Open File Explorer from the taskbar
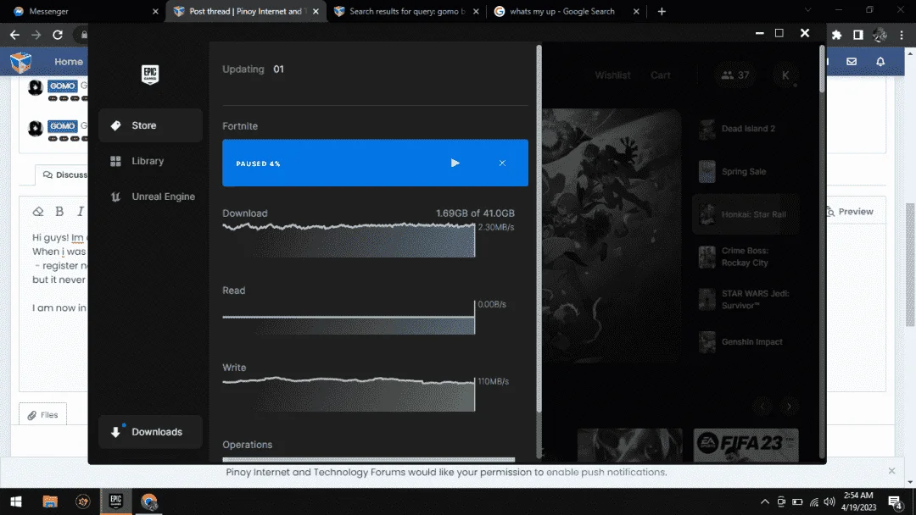Image resolution: width=916 pixels, height=515 pixels. pos(50,501)
